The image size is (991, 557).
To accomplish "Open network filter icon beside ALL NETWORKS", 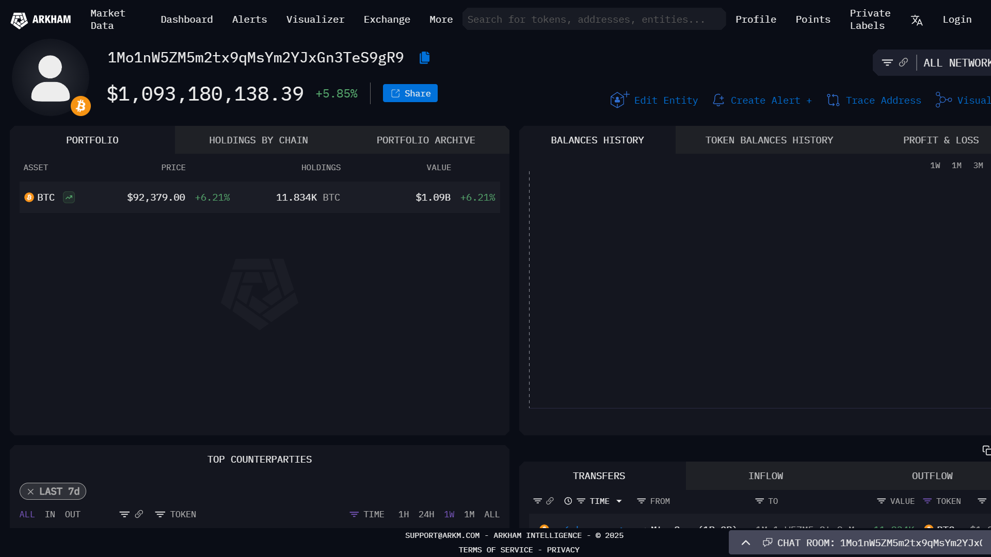I will [887, 62].
